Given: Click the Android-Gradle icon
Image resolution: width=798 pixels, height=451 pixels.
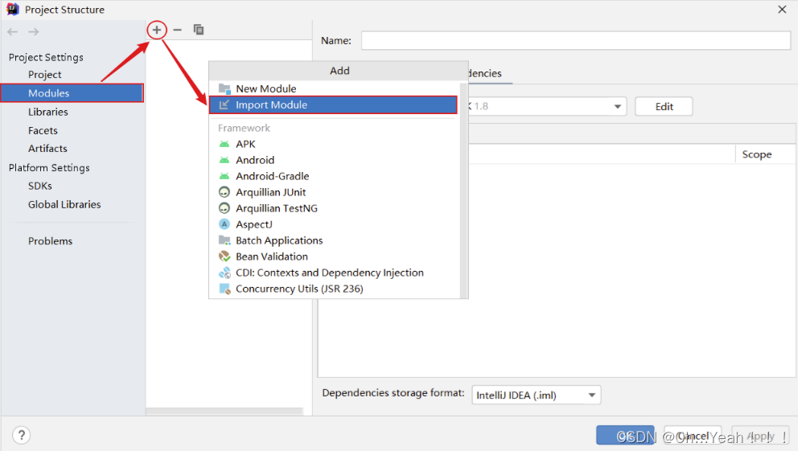Looking at the screenshot, I should [x=224, y=176].
